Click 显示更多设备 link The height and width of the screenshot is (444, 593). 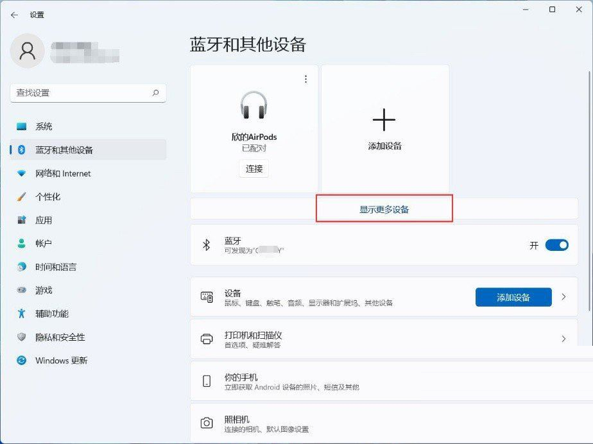pos(384,209)
